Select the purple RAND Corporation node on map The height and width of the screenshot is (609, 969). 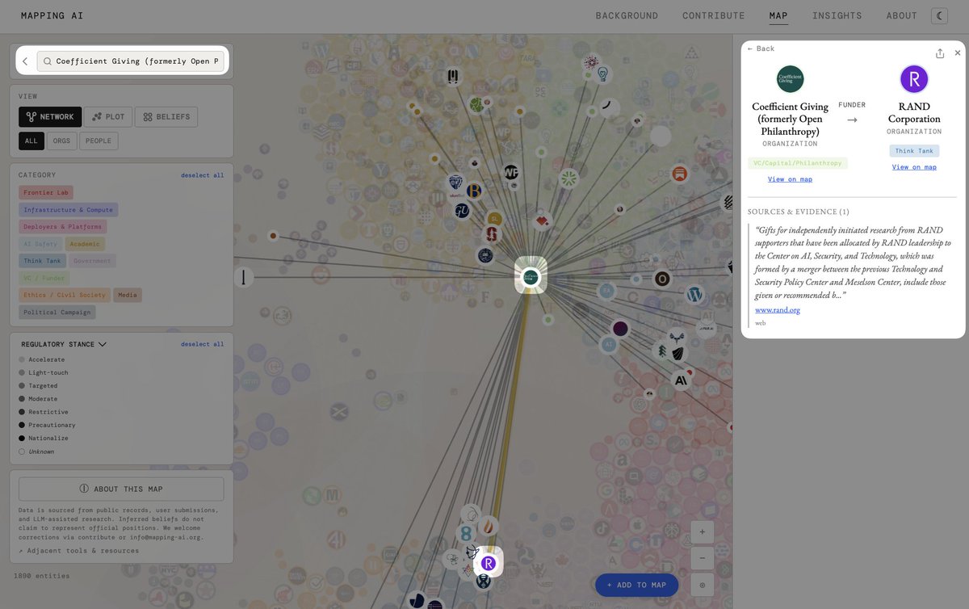pyautogui.click(x=488, y=563)
